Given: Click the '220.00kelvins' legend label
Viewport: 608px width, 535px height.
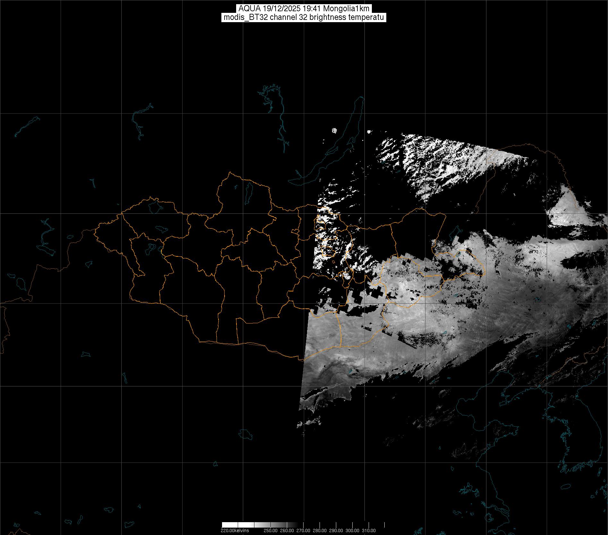Looking at the screenshot, I should (x=235, y=531).
